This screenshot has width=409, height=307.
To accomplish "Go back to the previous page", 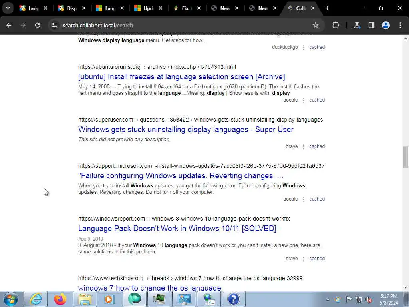I will (x=9, y=25).
